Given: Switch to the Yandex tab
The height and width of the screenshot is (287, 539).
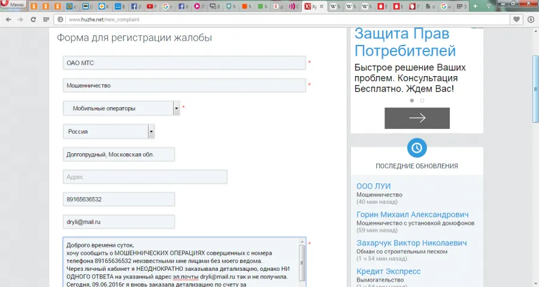Looking at the screenshot, I should pos(278,6).
